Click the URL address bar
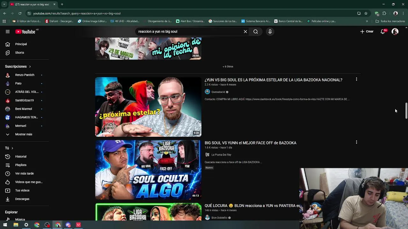Image resolution: width=408 pixels, height=229 pixels. pos(191,13)
